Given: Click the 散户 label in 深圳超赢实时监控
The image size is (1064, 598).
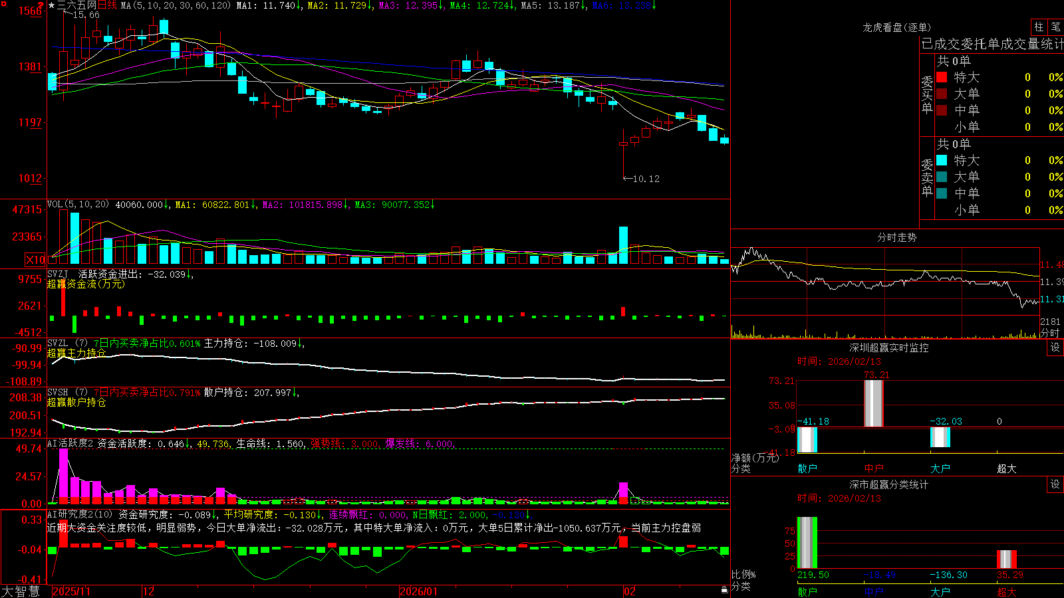Looking at the screenshot, I should (x=807, y=468).
